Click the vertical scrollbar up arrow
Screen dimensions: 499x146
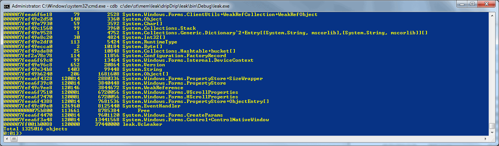tap(492, 15)
